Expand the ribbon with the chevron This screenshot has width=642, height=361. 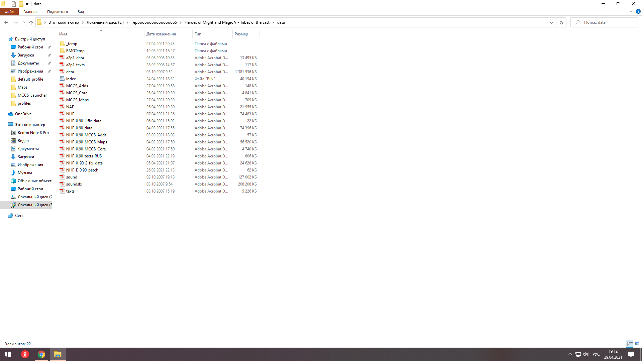(631, 11)
